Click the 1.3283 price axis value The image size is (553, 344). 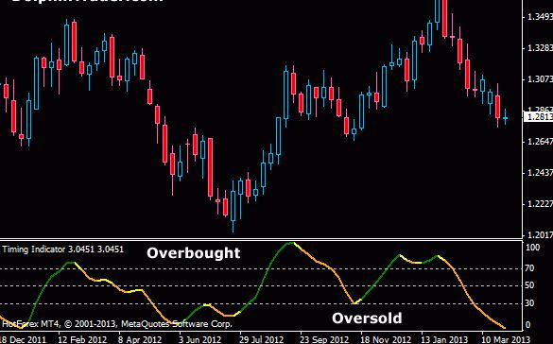coord(540,47)
